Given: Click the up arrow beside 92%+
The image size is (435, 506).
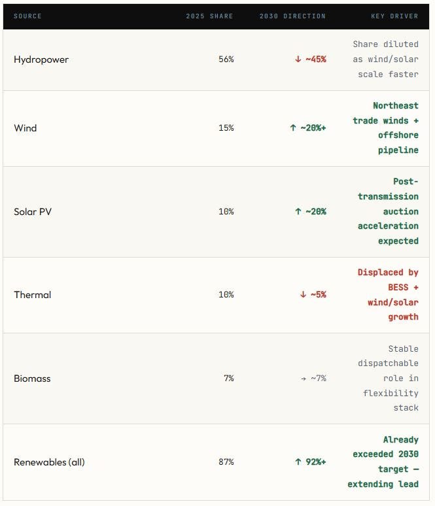Looking at the screenshot, I should (298, 462).
